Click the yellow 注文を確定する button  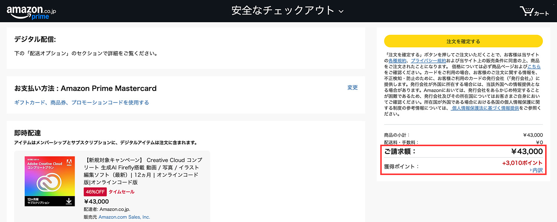[x=463, y=41]
